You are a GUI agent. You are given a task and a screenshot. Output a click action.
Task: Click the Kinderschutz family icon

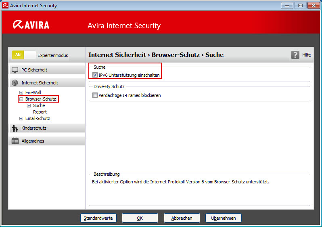pyautogui.click(x=15, y=128)
